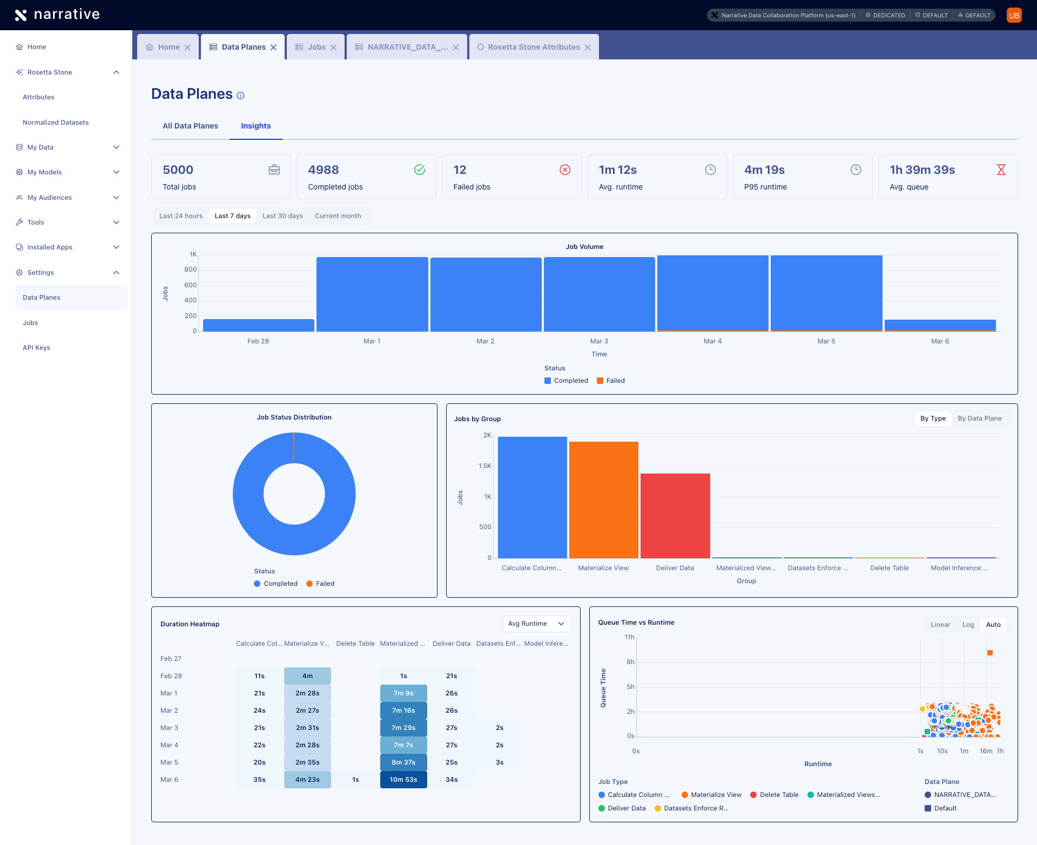Go to Normalized Datasets
Screen dimensions: 1037x845
(x=56, y=122)
